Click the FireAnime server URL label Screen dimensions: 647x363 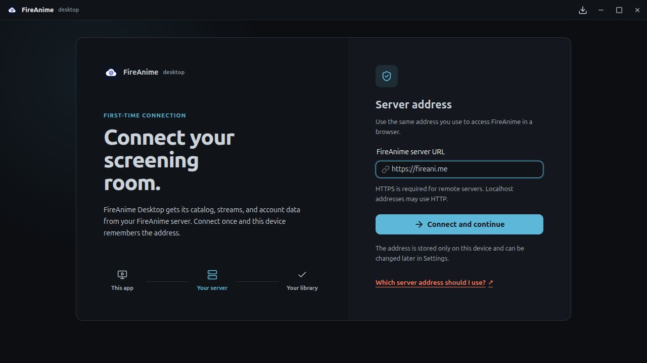click(x=410, y=152)
